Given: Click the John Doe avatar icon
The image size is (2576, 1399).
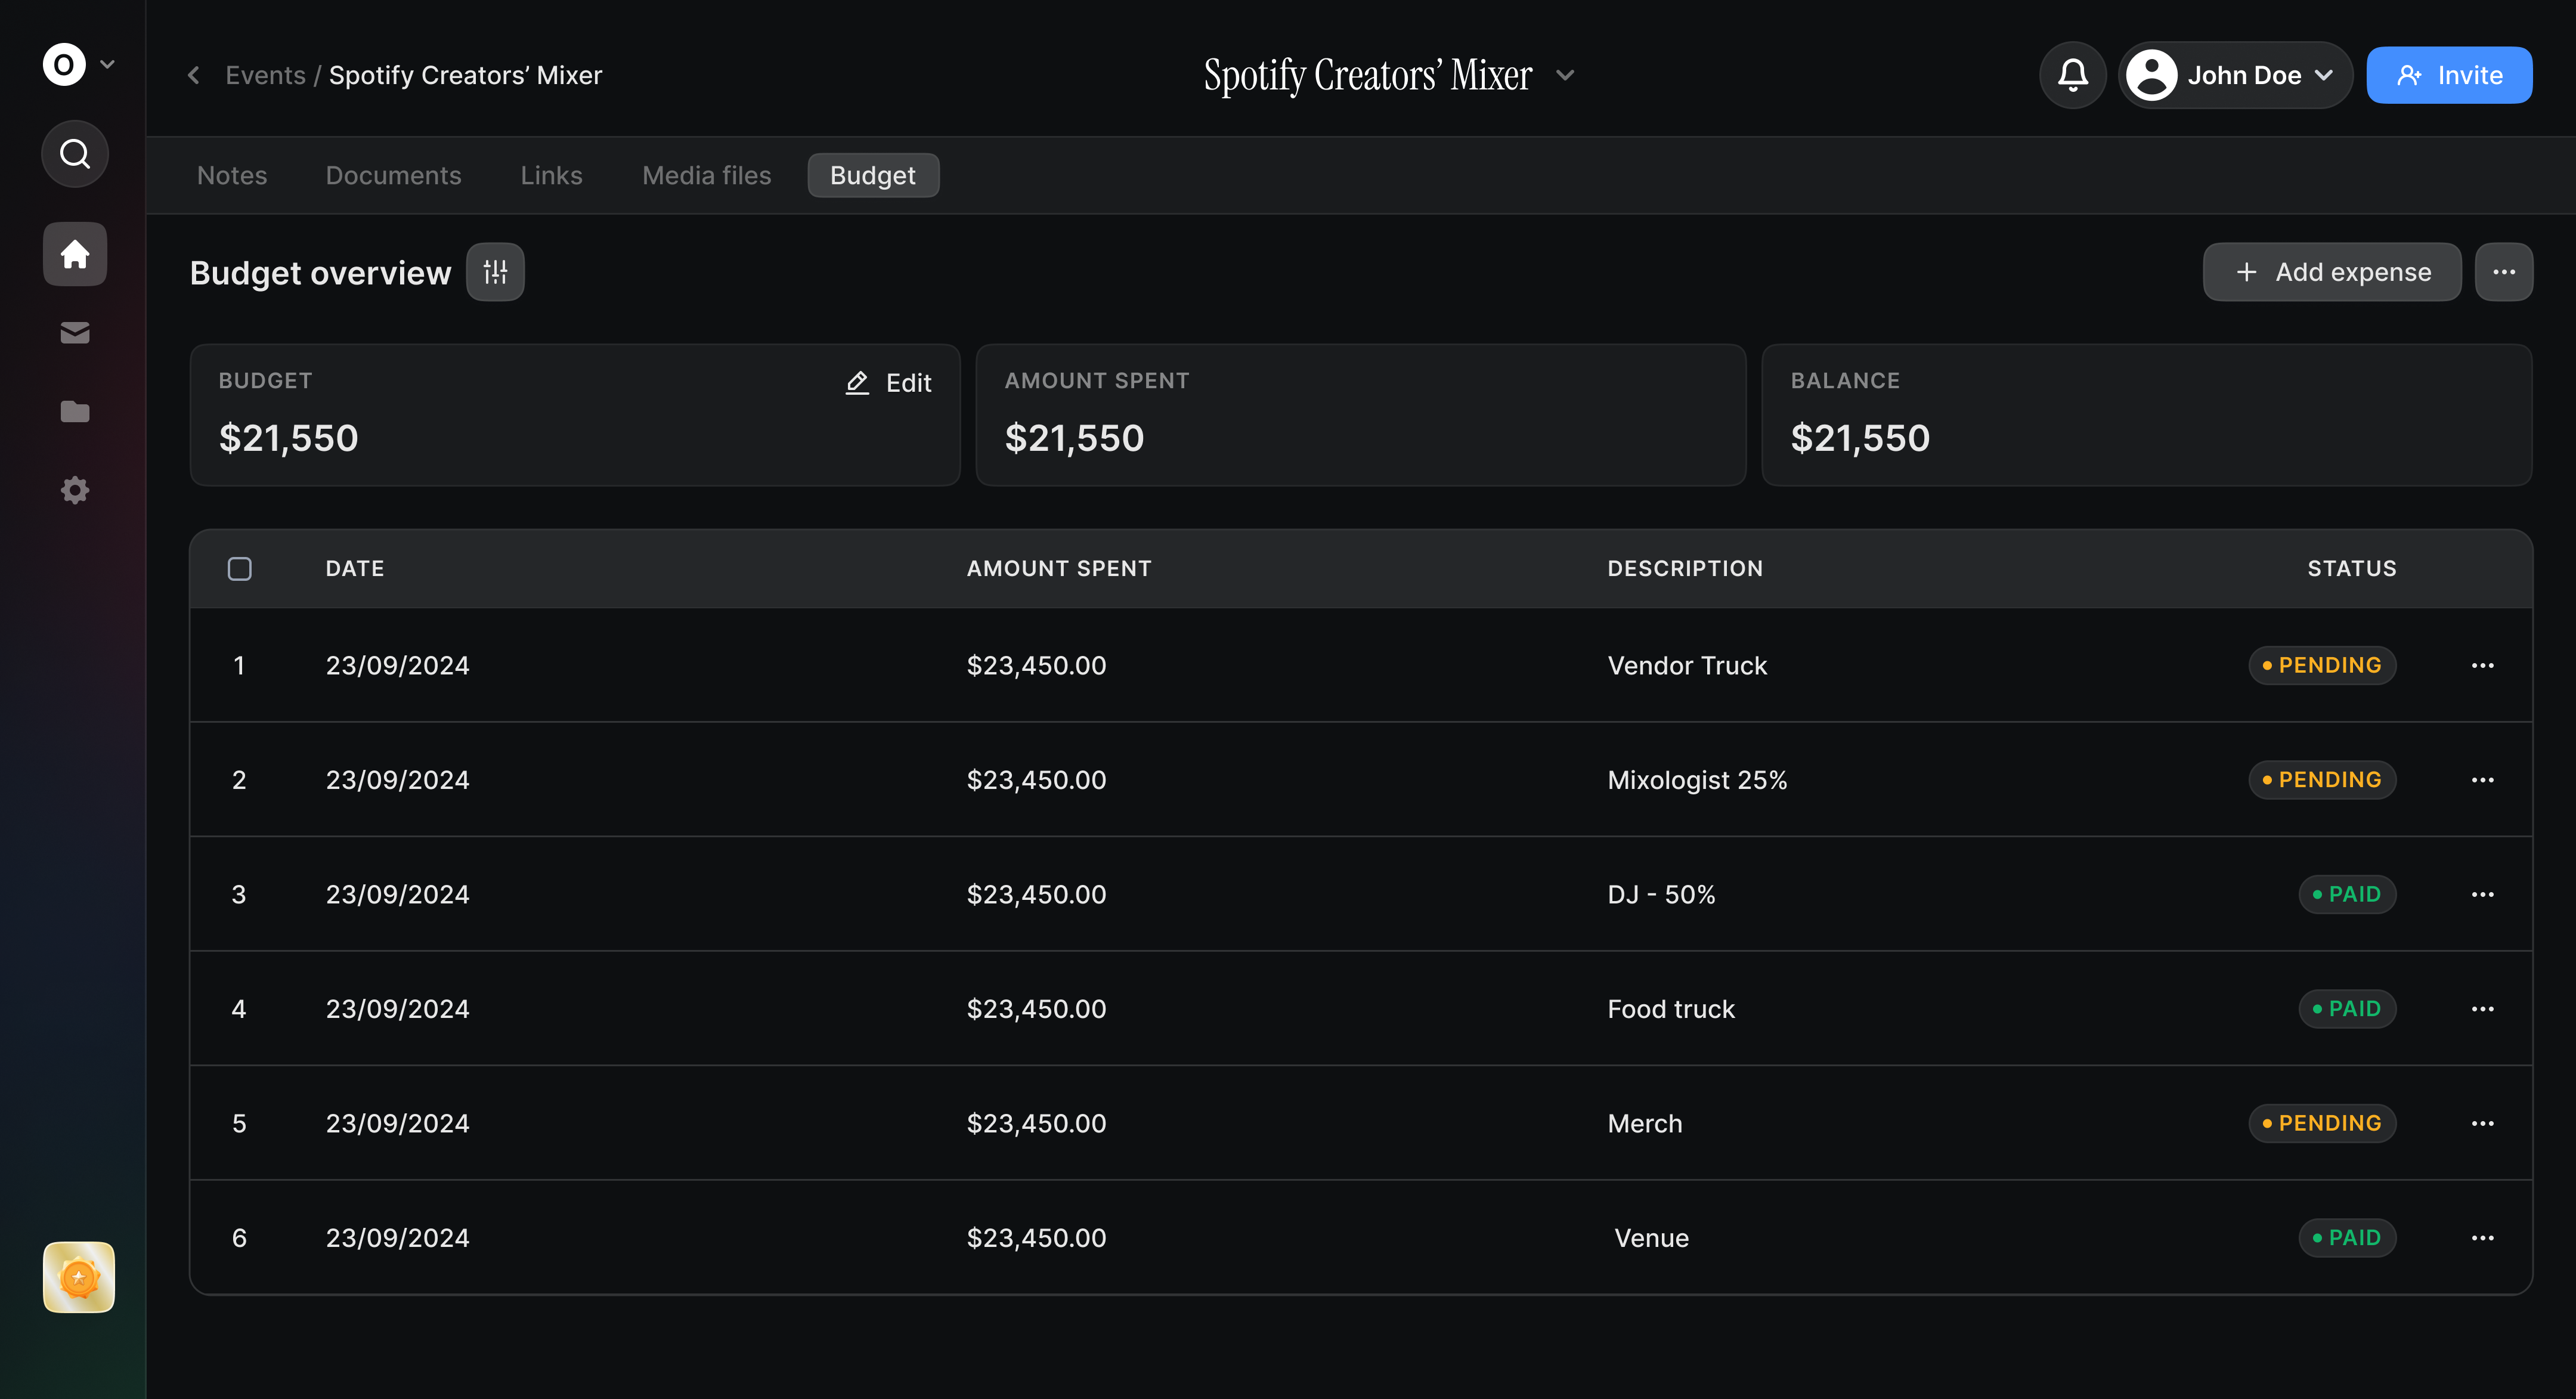Looking at the screenshot, I should point(2151,75).
